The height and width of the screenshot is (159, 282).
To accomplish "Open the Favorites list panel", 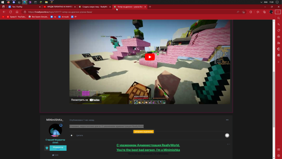I will point(258,12).
